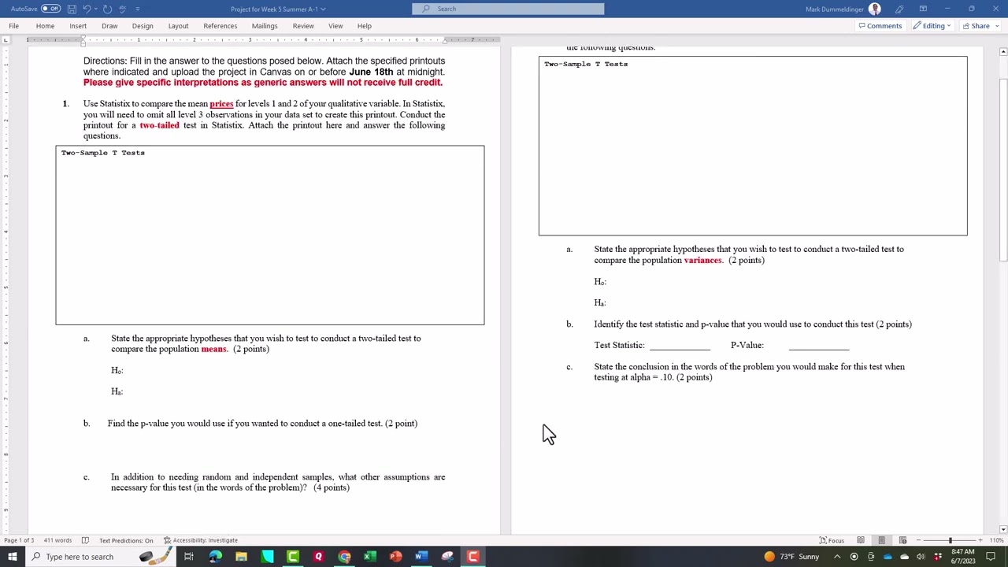Open the Mailings tab
This screenshot has width=1008, height=567.
[265, 26]
